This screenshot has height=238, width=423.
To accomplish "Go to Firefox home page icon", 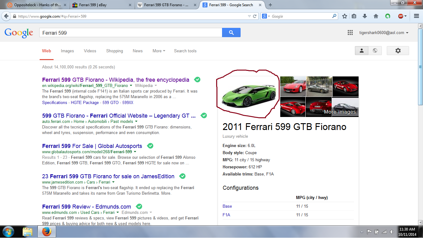I will pos(376,16).
